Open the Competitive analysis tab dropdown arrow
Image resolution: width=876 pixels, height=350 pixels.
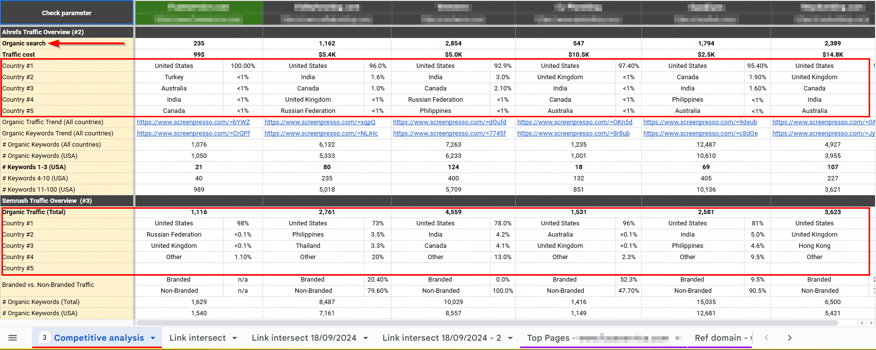153,338
